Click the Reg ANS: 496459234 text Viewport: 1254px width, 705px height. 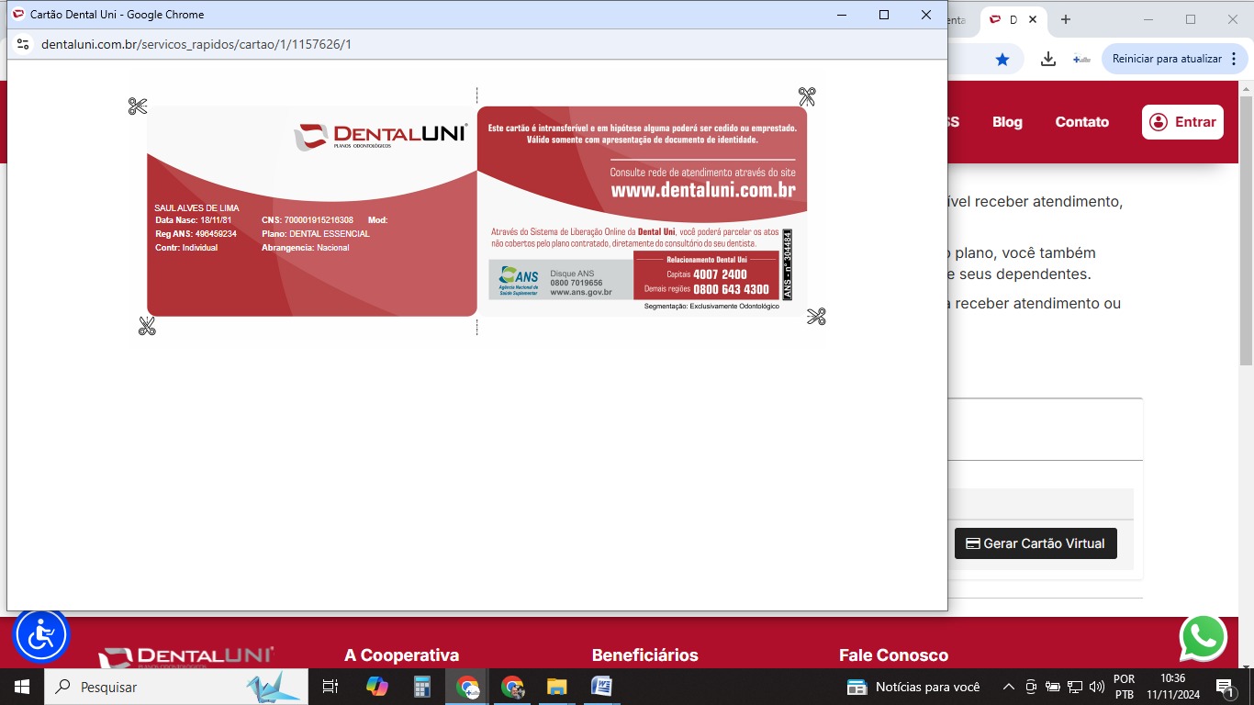click(196, 234)
